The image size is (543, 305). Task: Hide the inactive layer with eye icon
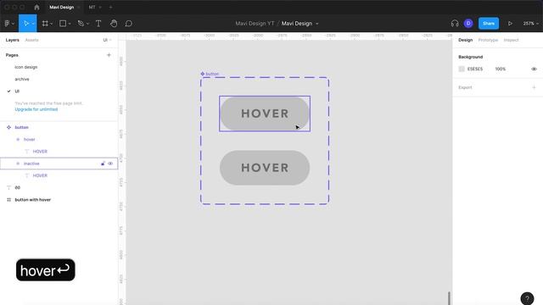point(110,164)
